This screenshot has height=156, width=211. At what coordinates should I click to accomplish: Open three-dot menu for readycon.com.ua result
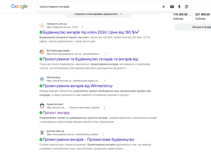coord(83,27)
